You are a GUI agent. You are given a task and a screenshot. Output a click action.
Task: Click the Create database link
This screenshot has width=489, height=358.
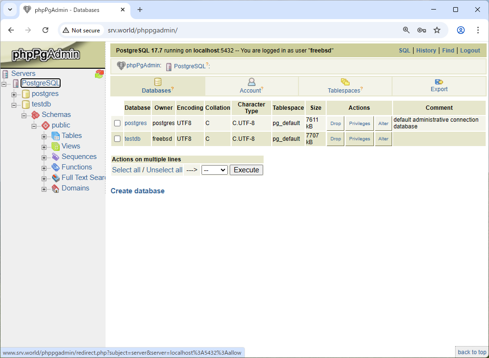click(138, 191)
